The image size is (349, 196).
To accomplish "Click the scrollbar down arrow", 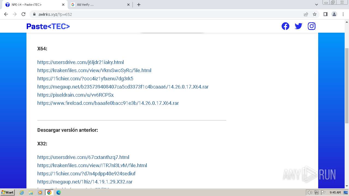I will (347, 186).
